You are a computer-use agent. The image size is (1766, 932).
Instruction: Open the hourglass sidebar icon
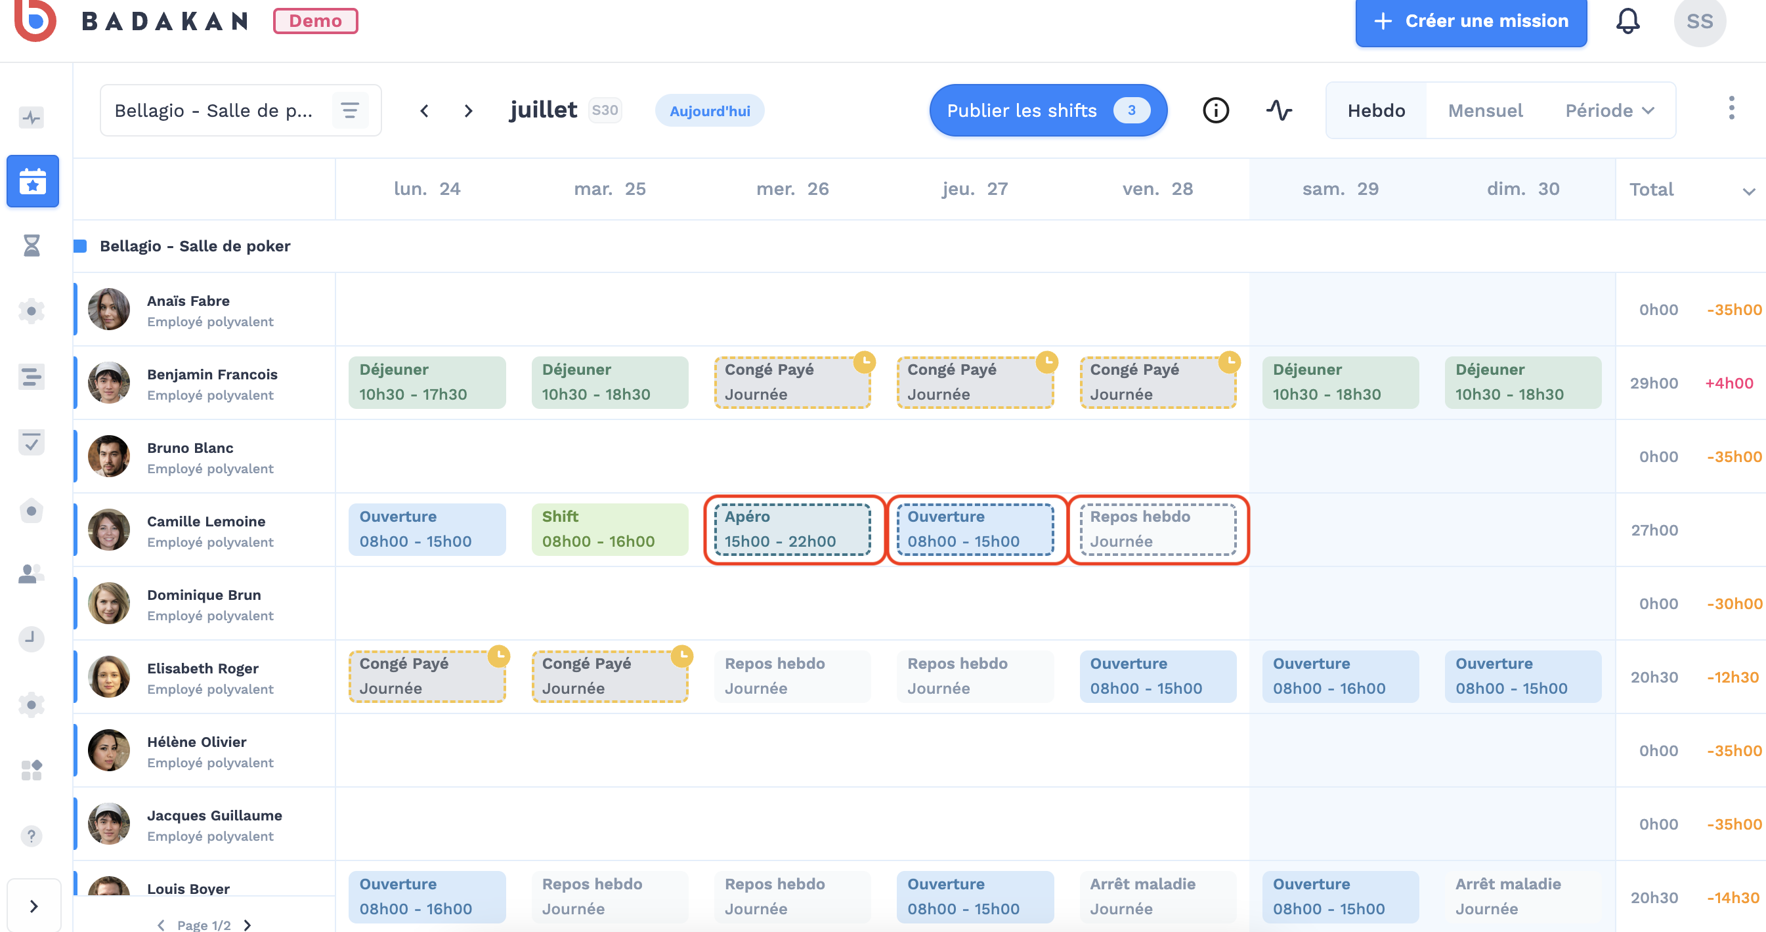32,245
